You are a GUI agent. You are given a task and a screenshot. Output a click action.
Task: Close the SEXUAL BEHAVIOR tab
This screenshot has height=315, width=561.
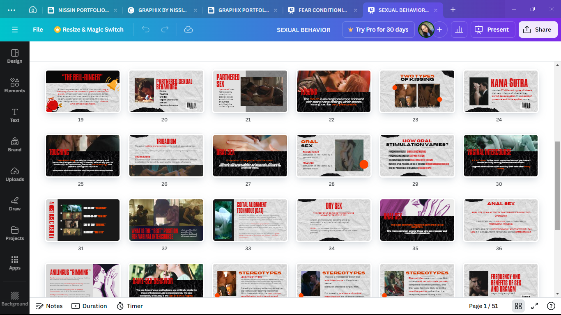click(x=435, y=10)
